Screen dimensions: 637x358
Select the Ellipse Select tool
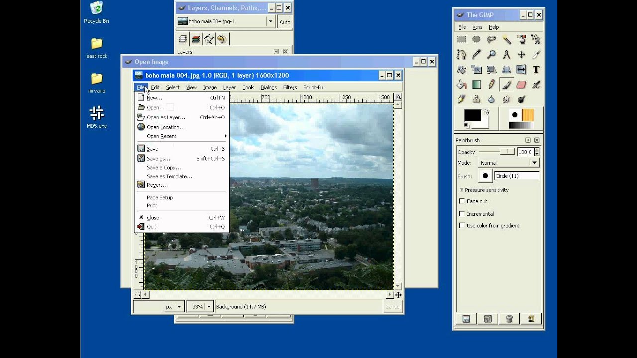(x=477, y=39)
